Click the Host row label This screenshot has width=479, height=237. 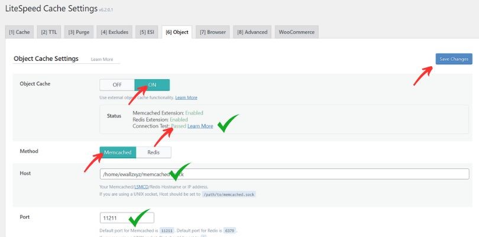[25, 173]
